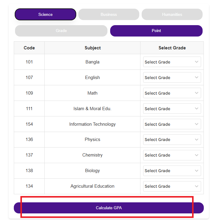Click the Calculate GPA button
217x220 pixels.
point(109,208)
